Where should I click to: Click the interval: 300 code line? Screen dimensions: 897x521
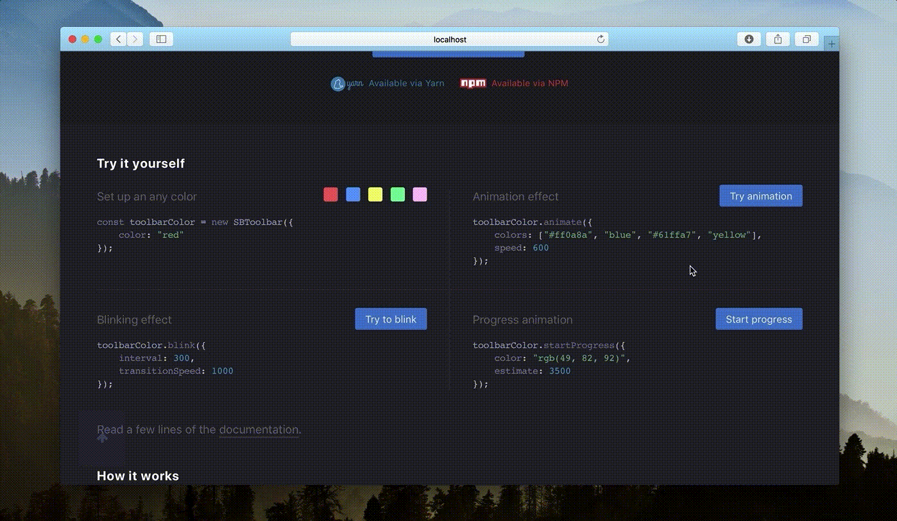pos(157,358)
